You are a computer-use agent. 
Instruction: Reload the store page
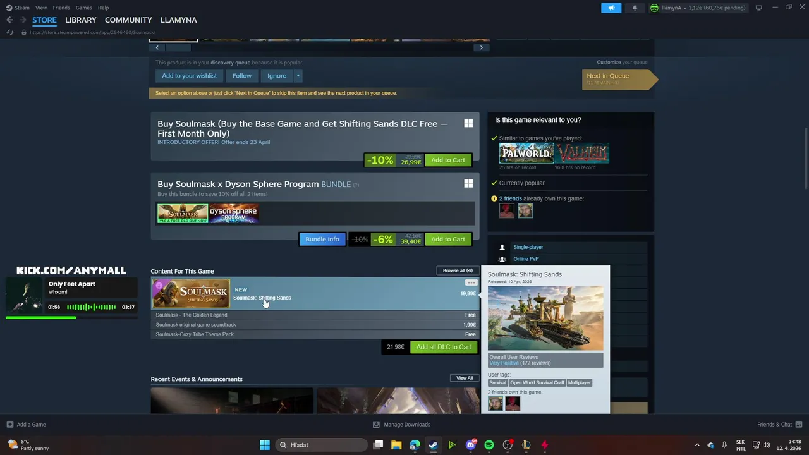9,32
